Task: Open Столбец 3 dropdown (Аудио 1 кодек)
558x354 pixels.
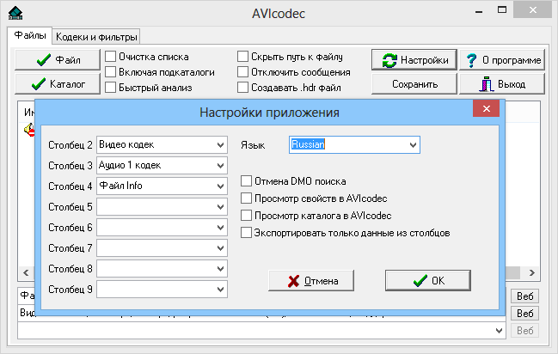Action: [162, 166]
